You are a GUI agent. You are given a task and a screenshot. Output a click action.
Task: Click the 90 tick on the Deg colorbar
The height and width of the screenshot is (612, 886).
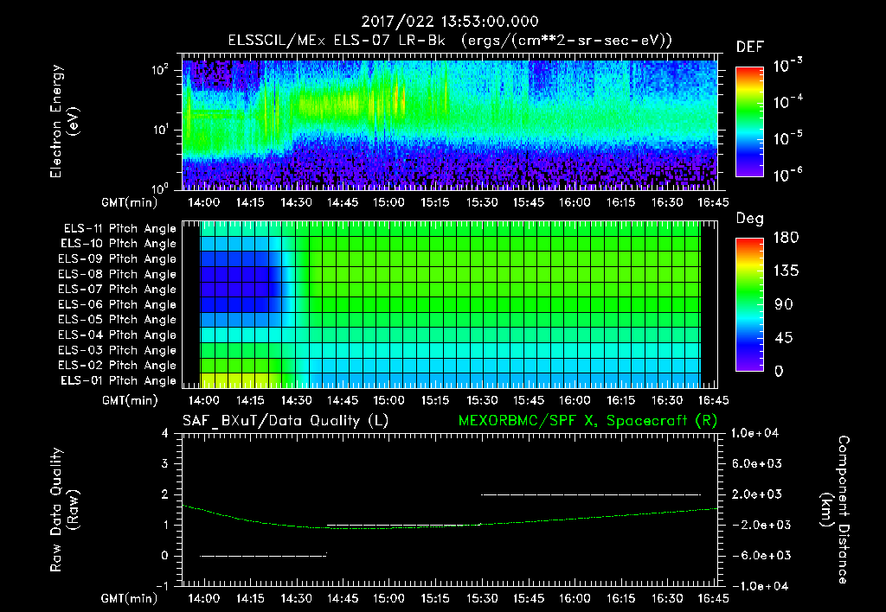click(784, 304)
